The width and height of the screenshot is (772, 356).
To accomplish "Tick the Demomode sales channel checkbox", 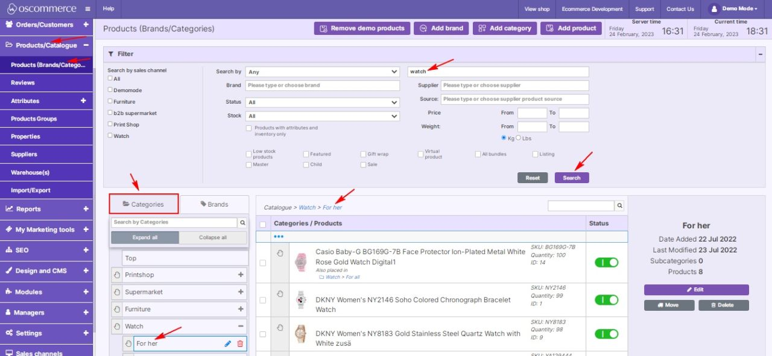I will click(110, 90).
